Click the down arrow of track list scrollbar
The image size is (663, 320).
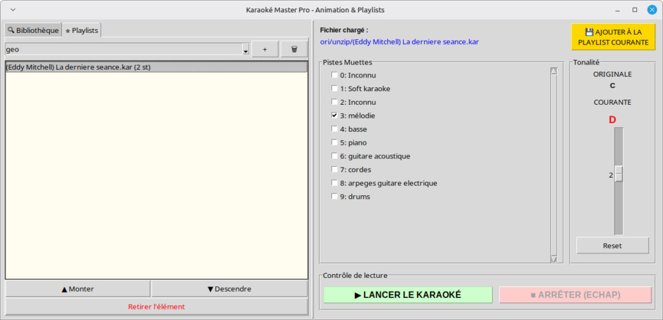(553, 259)
